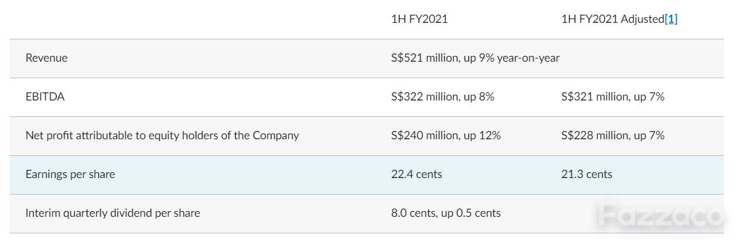The height and width of the screenshot is (241, 736).
Task: Click the highlighted Earnings per share row
Action: (x=366, y=174)
